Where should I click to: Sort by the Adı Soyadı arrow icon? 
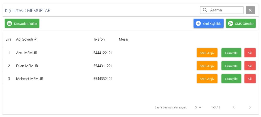35,39
